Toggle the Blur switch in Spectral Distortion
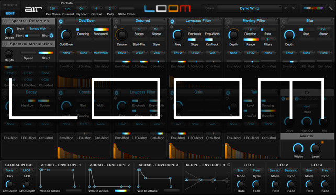 click(51, 36)
